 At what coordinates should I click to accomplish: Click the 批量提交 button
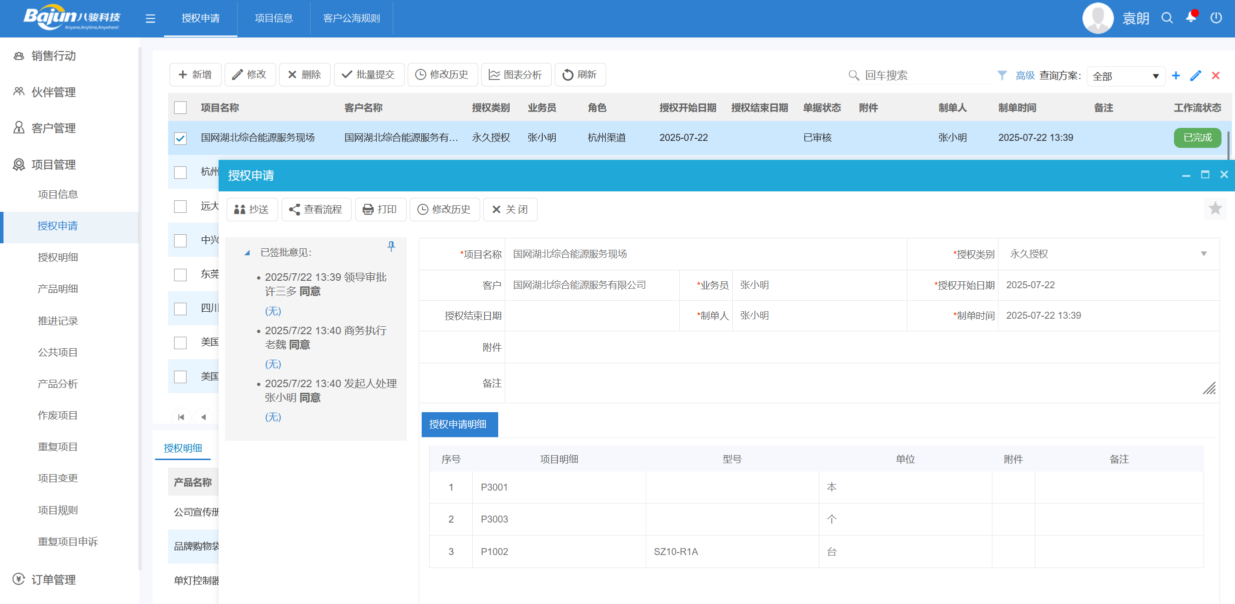(x=369, y=74)
